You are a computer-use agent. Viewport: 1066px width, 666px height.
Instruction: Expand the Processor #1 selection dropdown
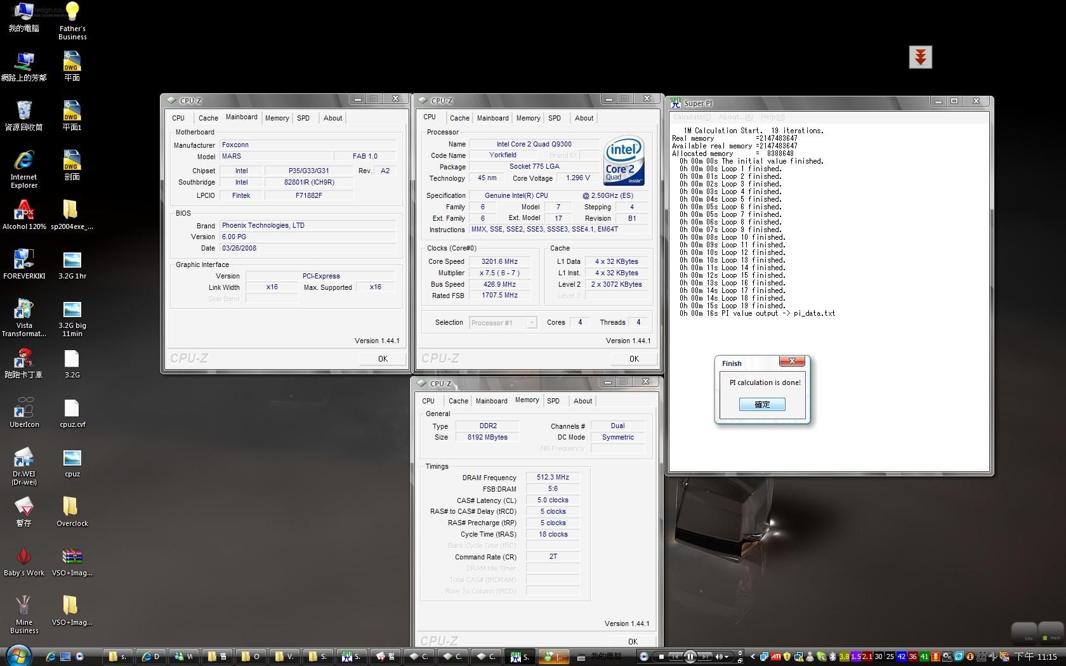click(532, 323)
